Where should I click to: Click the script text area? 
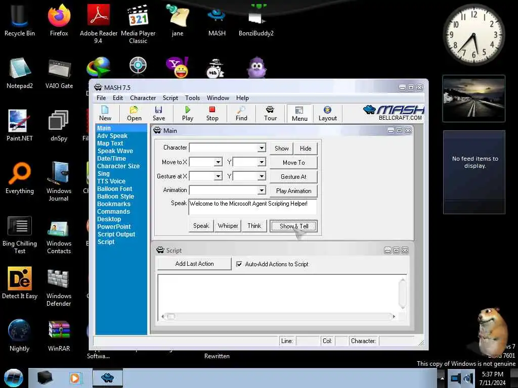[x=278, y=293]
